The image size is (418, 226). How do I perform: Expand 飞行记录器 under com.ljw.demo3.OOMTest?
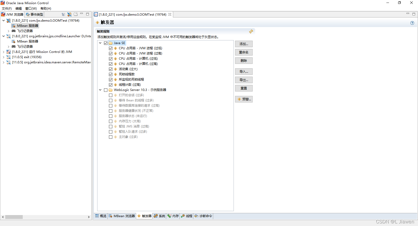click(x=8, y=31)
